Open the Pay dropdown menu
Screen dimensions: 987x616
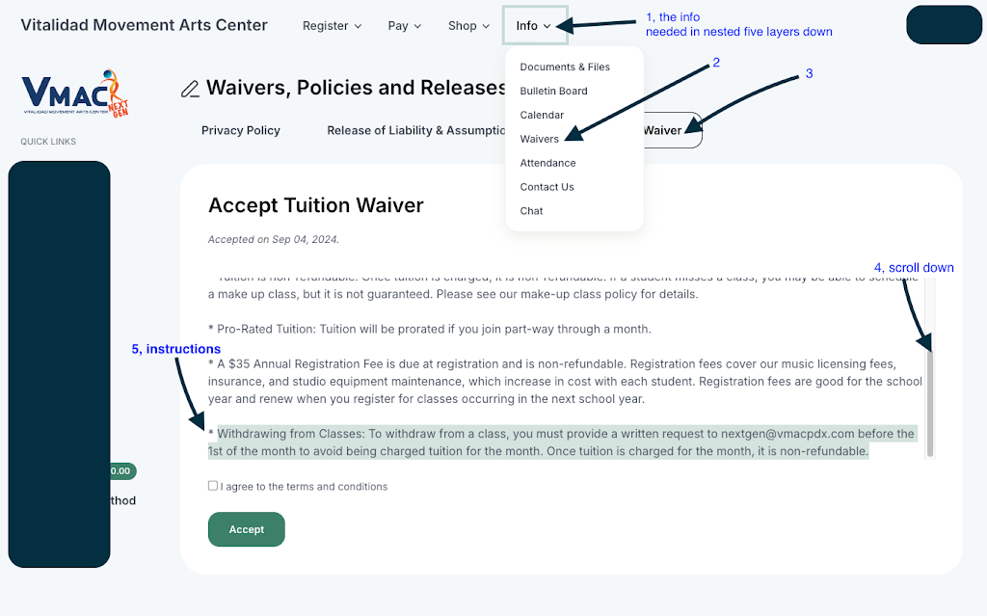(405, 26)
